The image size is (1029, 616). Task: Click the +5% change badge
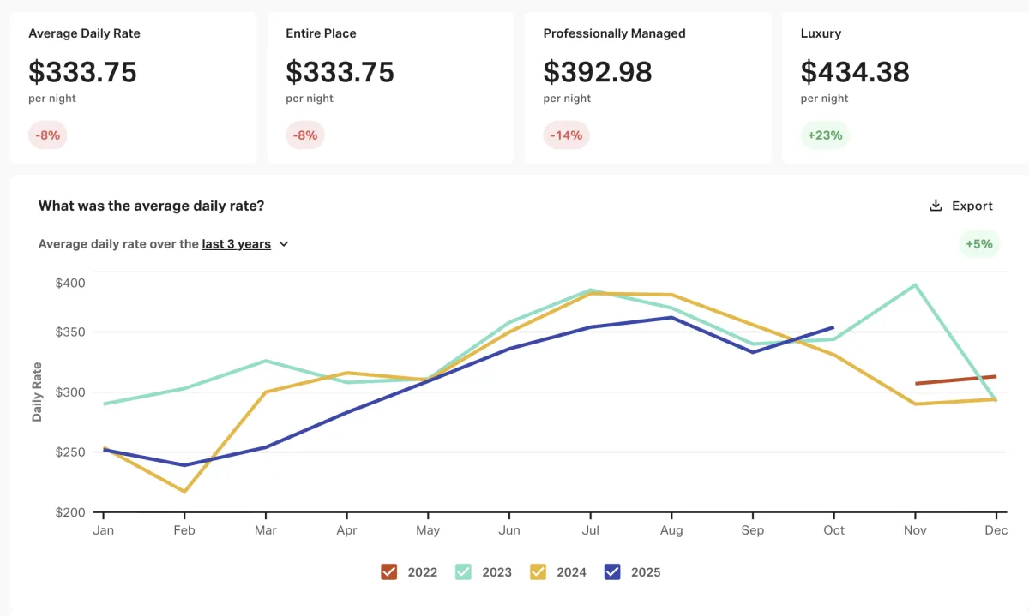point(978,244)
